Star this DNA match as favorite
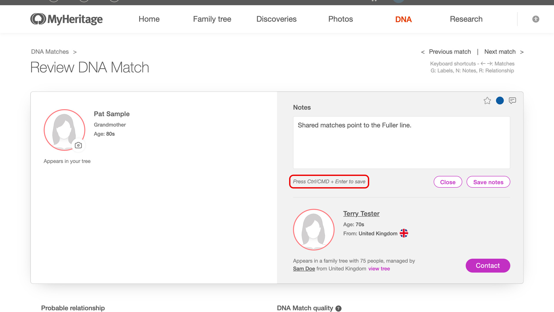Viewport: 554px width, 312px height. (x=487, y=101)
